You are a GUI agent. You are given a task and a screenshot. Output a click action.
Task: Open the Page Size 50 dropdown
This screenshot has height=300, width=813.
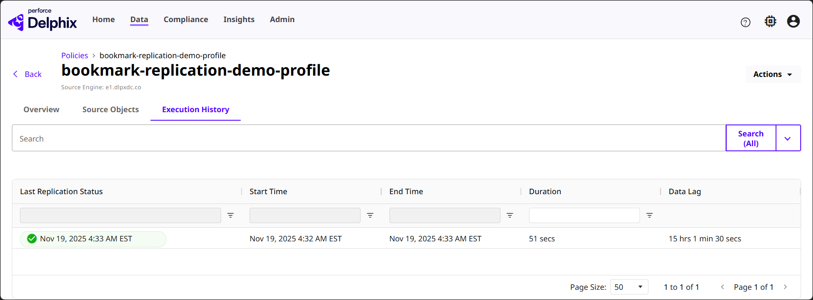click(x=628, y=287)
